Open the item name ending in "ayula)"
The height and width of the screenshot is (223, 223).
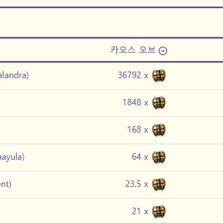[x=12, y=157]
